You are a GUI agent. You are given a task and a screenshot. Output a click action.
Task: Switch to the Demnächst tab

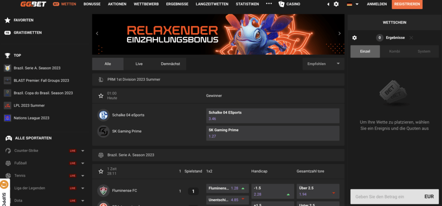(x=170, y=64)
